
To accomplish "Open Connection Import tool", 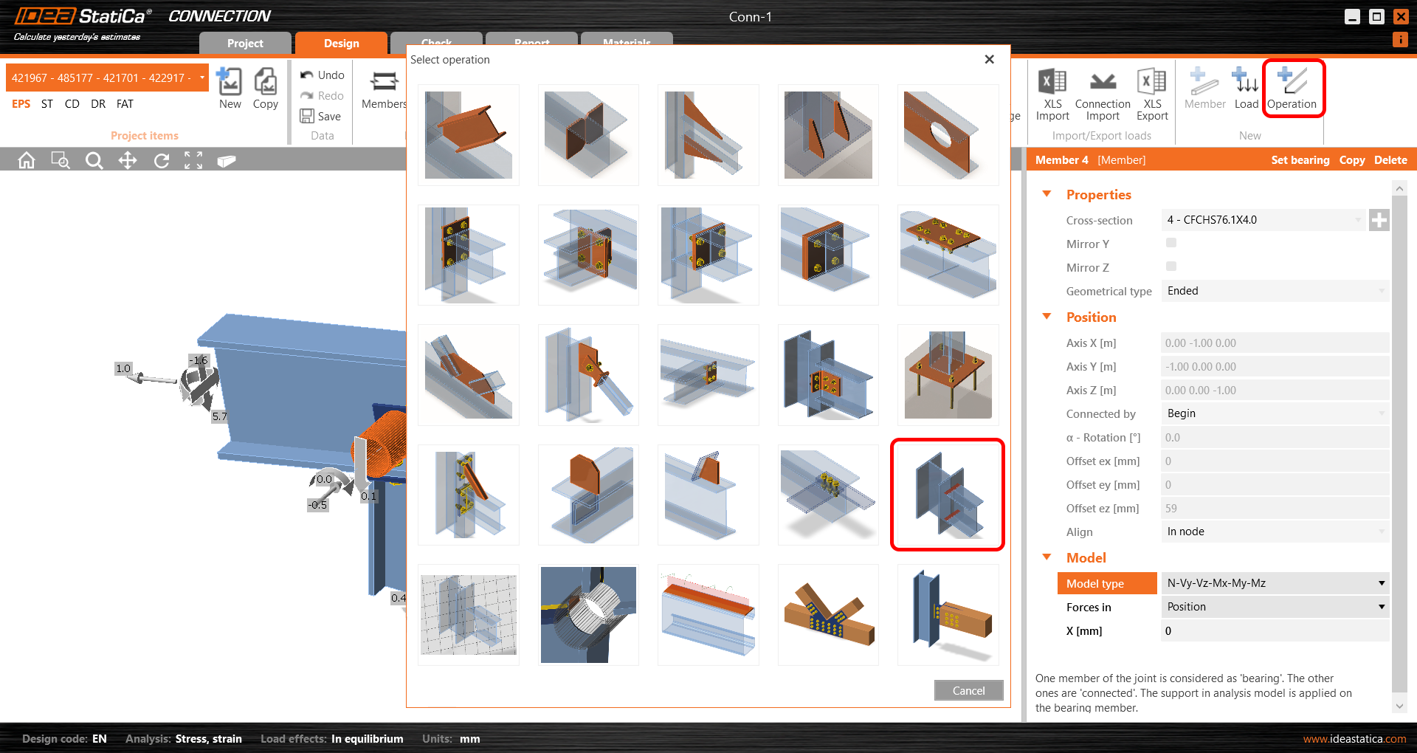I will (x=1103, y=94).
